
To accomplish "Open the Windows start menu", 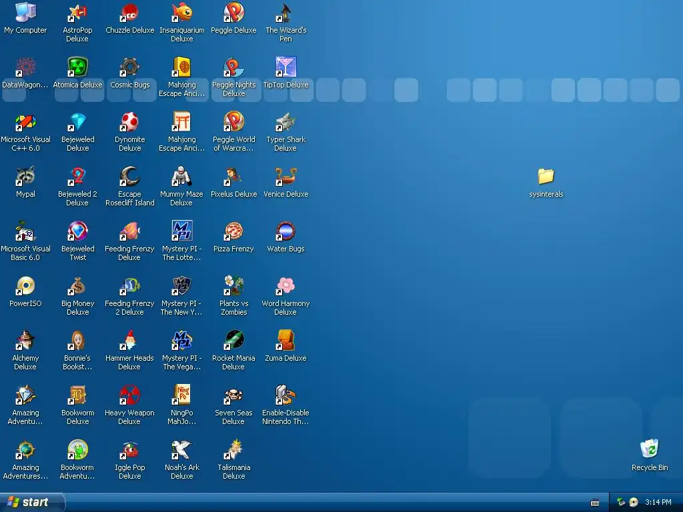I will click(x=31, y=502).
